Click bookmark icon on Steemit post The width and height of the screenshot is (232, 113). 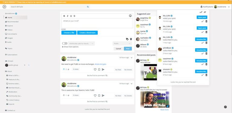point(99,96)
